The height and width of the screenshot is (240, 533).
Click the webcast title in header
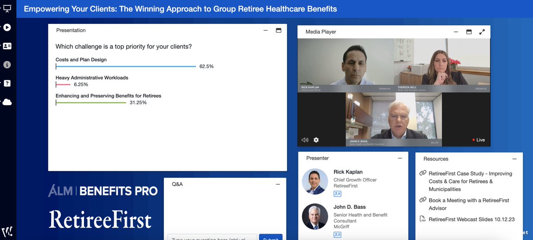pos(180,9)
